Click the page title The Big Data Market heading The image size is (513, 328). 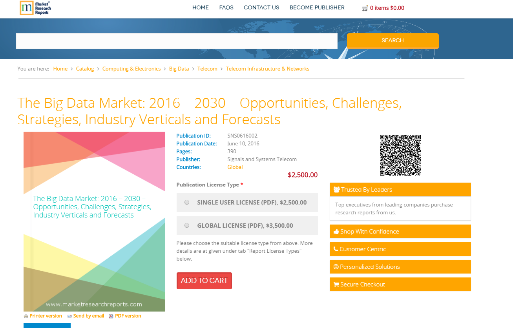210,111
